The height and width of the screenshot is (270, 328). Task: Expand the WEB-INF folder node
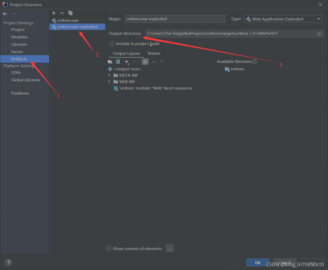click(109, 82)
